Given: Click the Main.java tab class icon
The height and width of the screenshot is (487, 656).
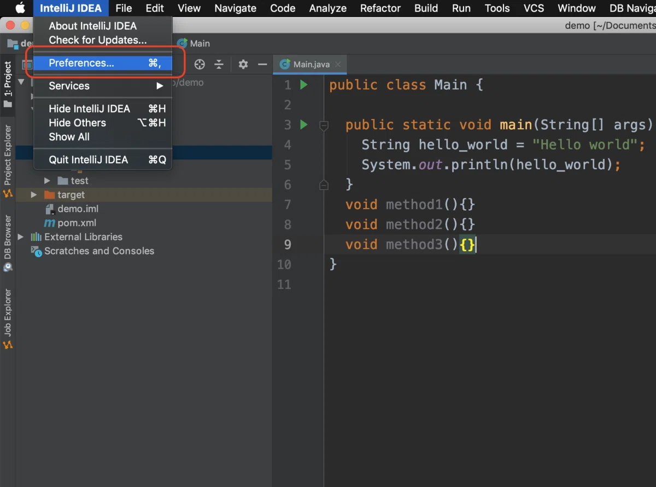Looking at the screenshot, I should point(284,64).
